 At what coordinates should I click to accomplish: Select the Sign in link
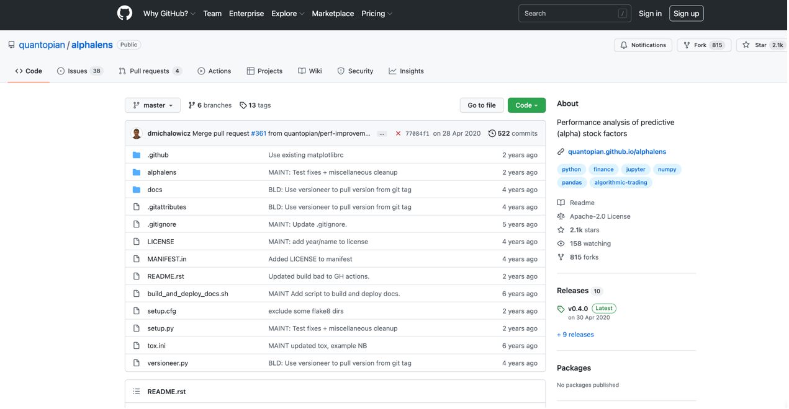click(x=650, y=14)
